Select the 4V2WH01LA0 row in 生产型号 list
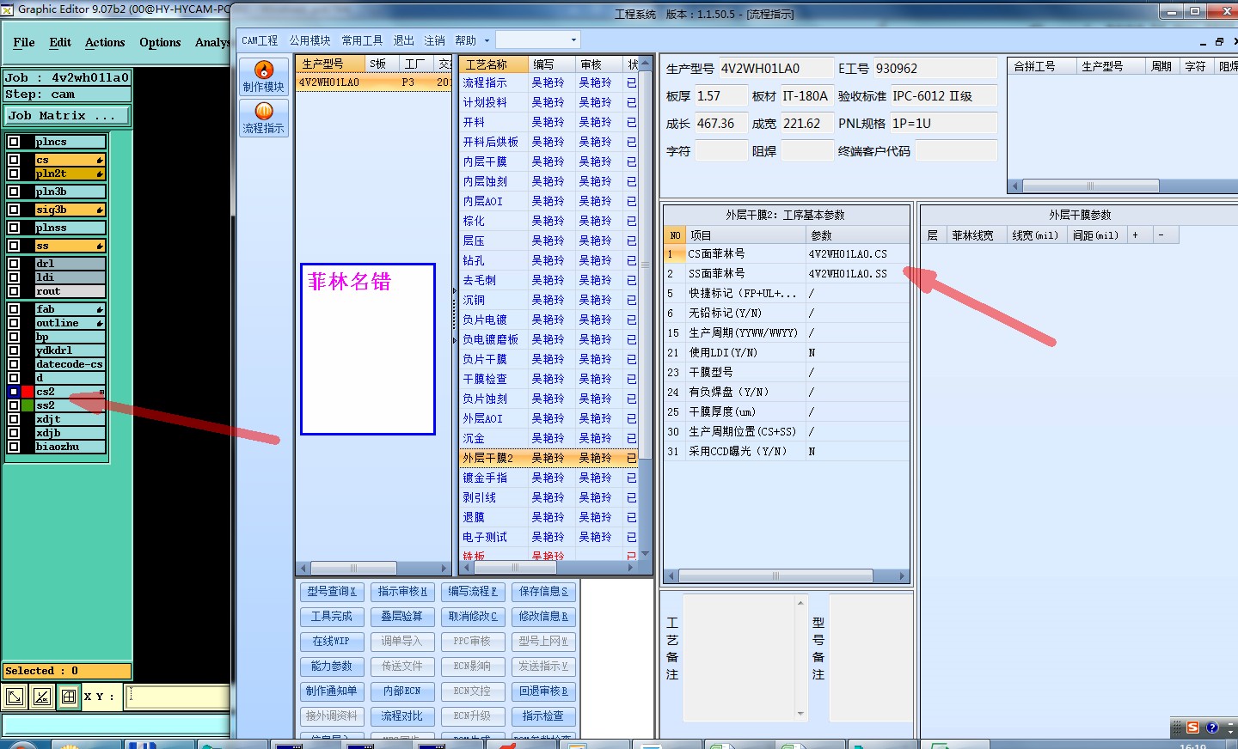The height and width of the screenshot is (749, 1238). click(374, 82)
